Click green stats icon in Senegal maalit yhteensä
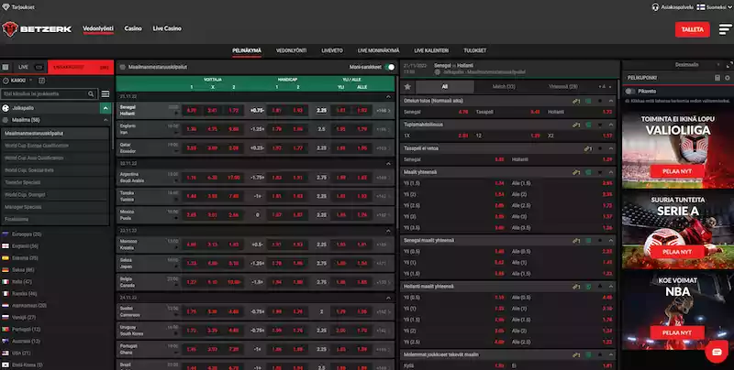Screen dimensions: 734x370 (588, 241)
